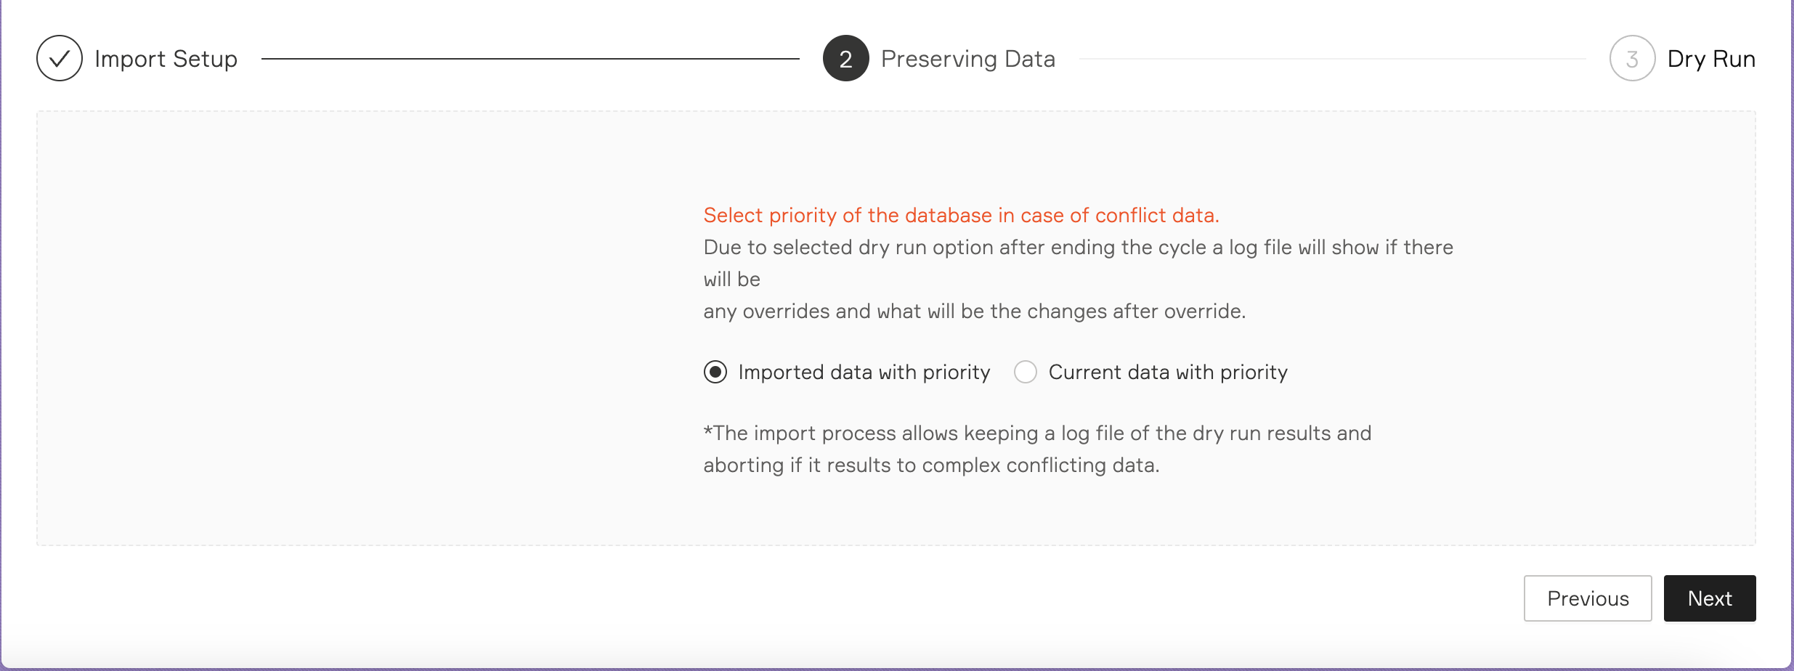
Task: Continue with the Next button
Action: (x=1710, y=598)
